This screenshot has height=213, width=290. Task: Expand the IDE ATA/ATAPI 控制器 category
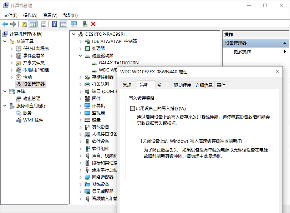(x=81, y=41)
